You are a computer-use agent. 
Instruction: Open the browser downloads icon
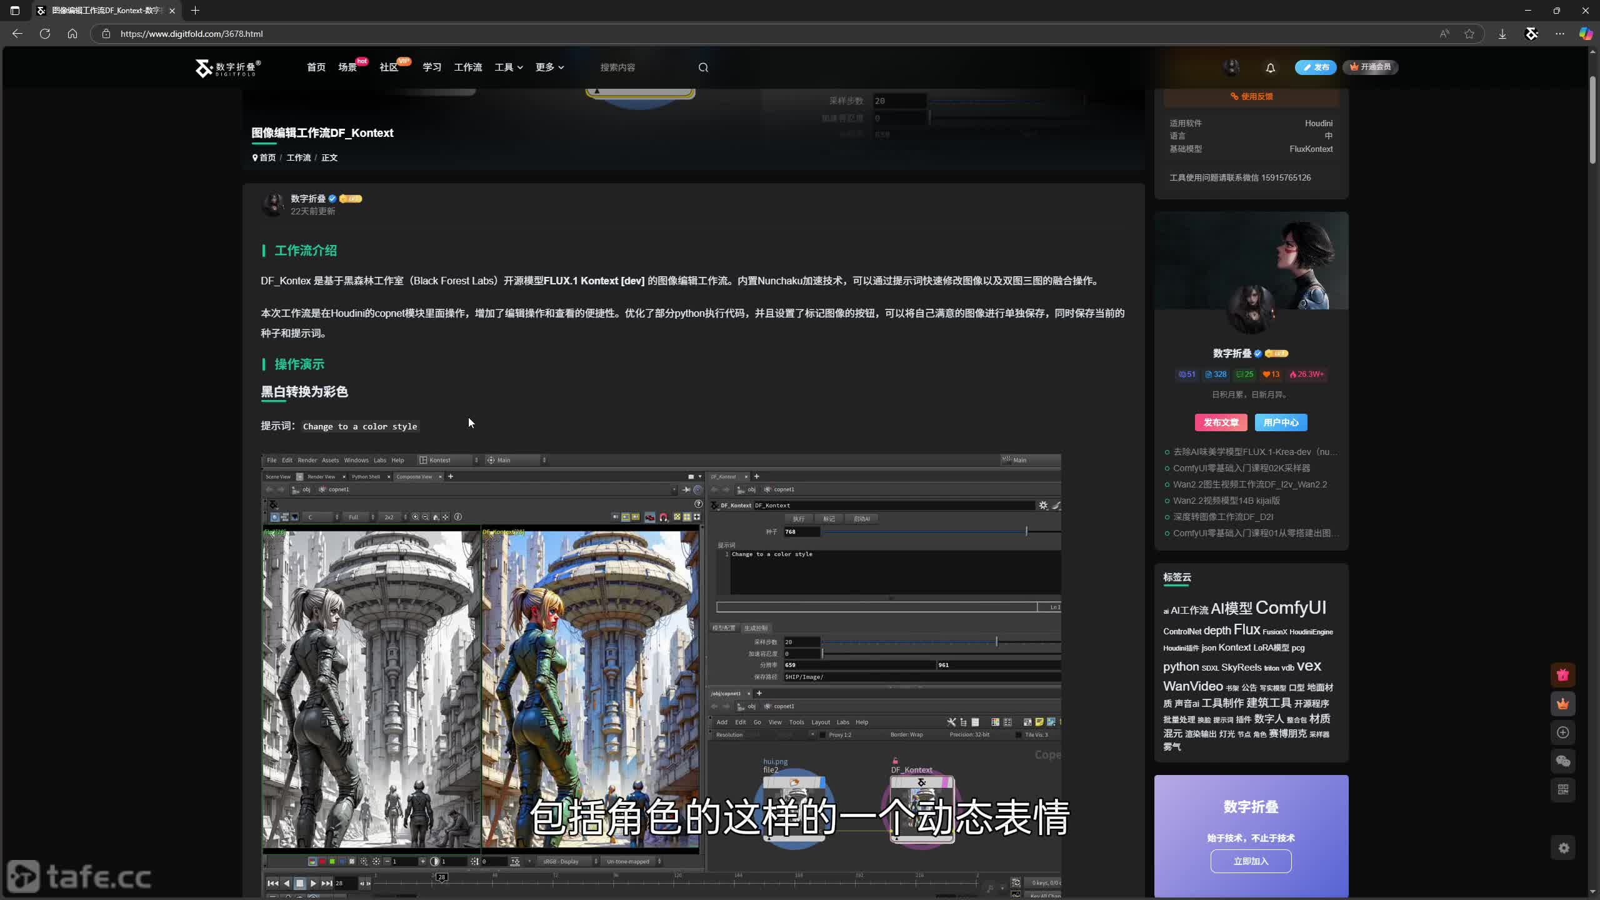[x=1502, y=34]
